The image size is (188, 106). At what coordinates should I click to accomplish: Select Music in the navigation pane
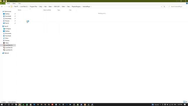point(7,38)
